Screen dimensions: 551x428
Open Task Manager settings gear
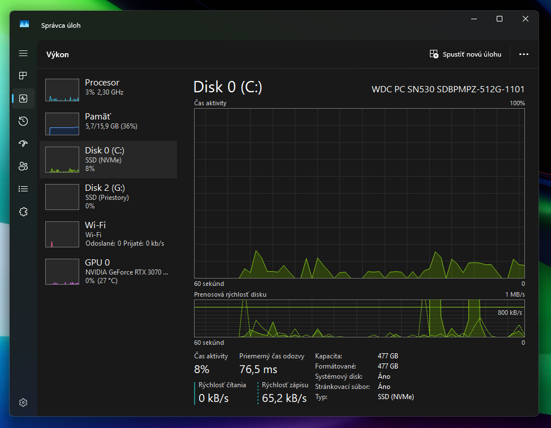[23, 403]
